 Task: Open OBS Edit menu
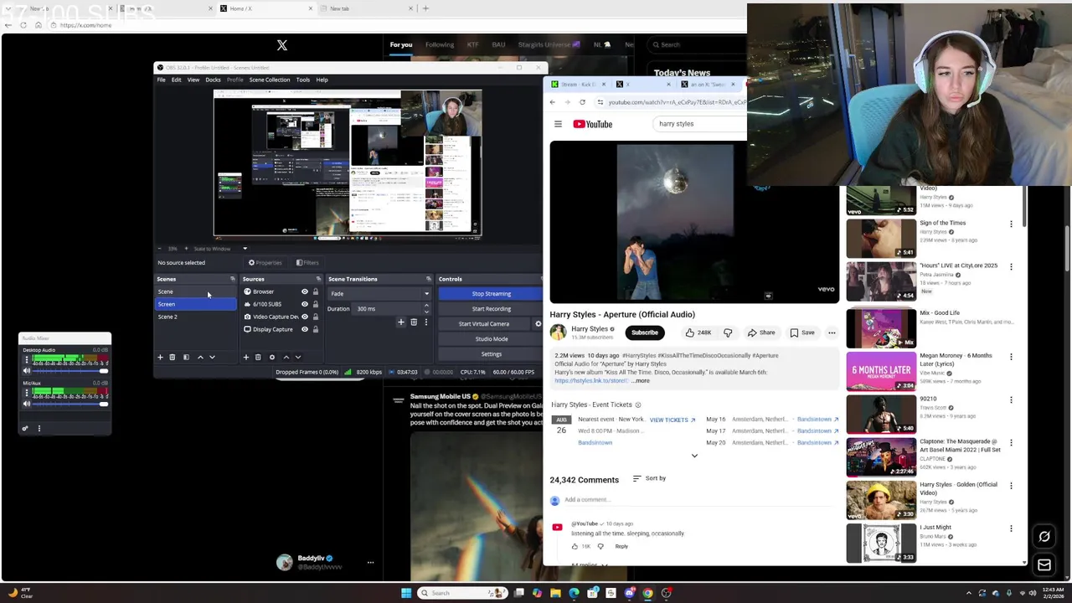tap(177, 80)
